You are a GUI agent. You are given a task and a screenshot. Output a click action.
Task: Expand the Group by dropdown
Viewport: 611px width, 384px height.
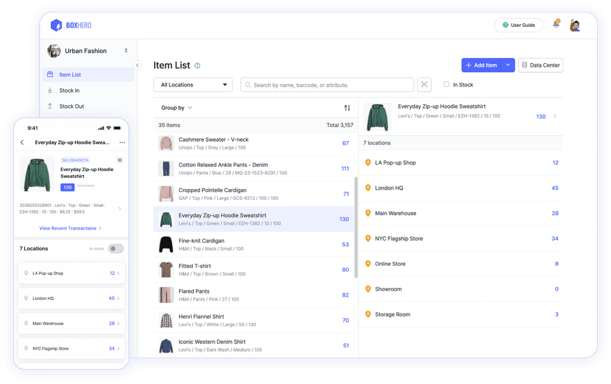(177, 108)
